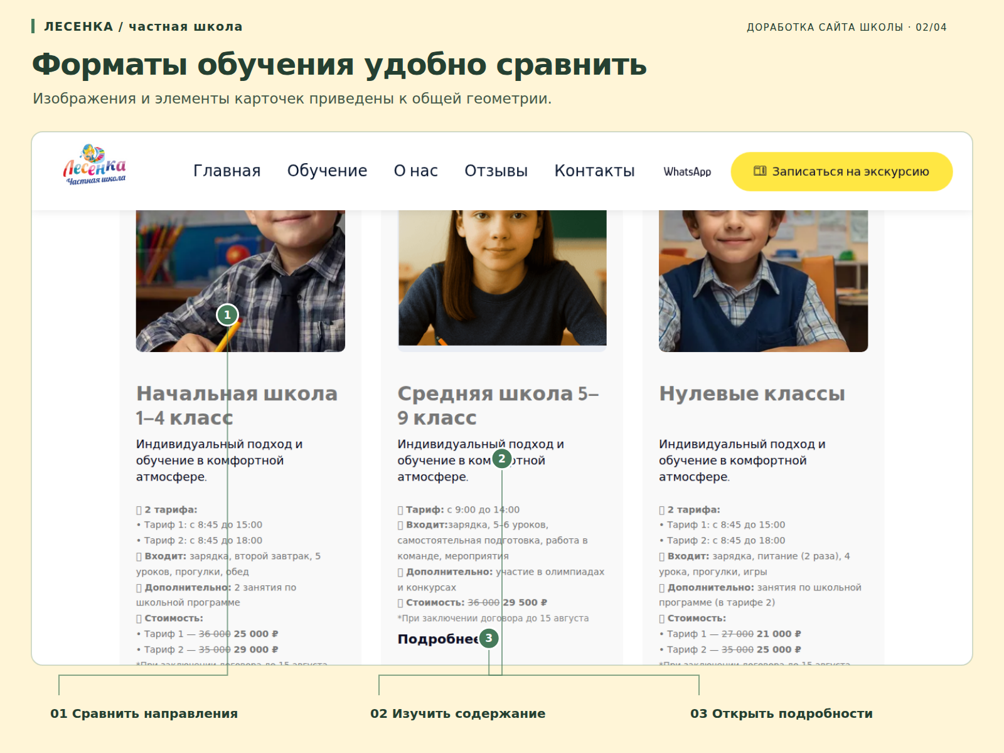1004x753 pixels.
Task: Click Тариф 1 price 21 000 ₽ in Нулевые классы
Action: [x=779, y=634]
